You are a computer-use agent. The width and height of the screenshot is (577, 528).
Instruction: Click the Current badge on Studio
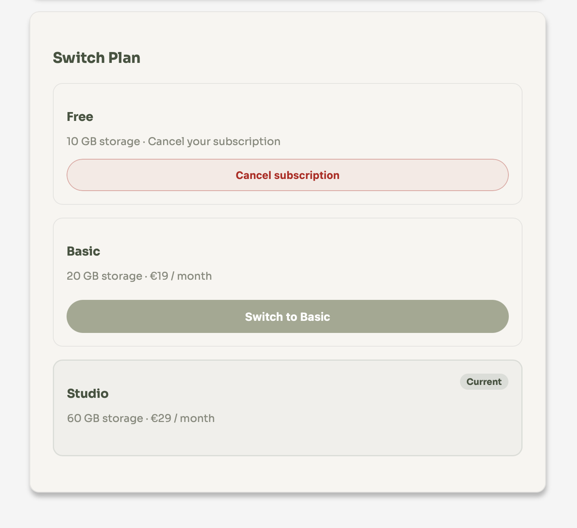coord(484,382)
